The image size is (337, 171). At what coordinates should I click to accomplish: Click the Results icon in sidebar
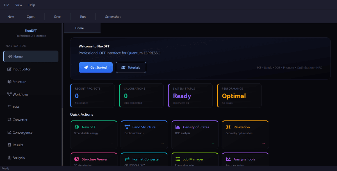pyautogui.click(x=9, y=145)
